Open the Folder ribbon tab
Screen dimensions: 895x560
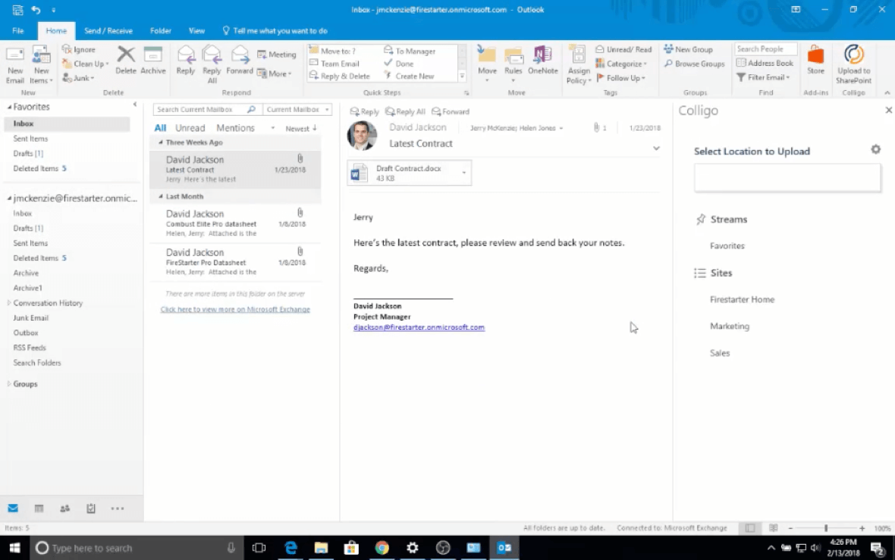point(160,31)
